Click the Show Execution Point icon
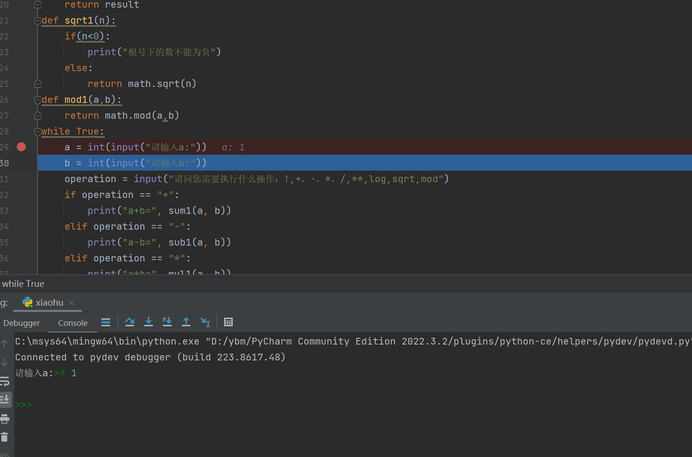 (x=106, y=322)
